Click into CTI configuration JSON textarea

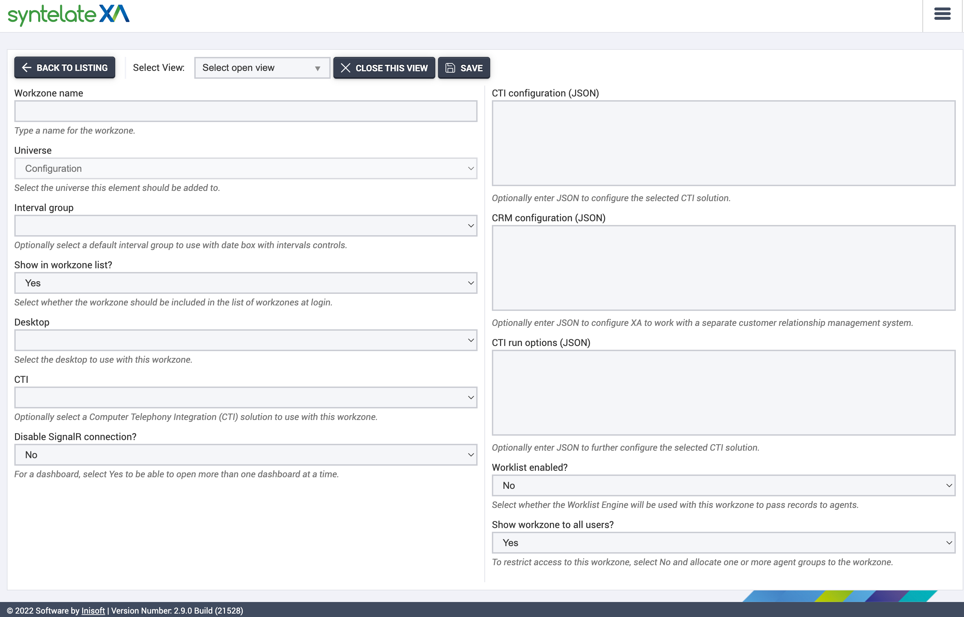point(723,143)
